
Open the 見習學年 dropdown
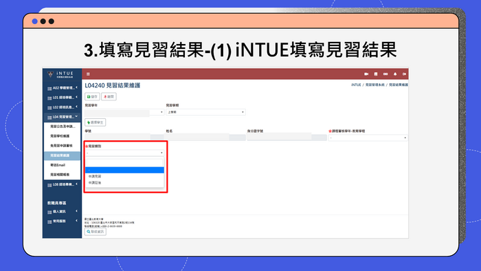pyautogui.click(x=124, y=112)
